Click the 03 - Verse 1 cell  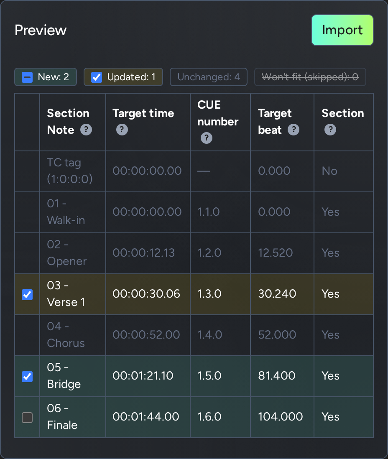pyautogui.click(x=73, y=294)
